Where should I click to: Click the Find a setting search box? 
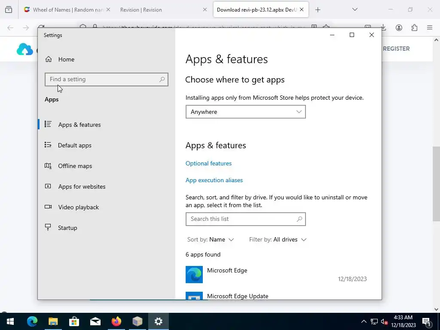(107, 79)
